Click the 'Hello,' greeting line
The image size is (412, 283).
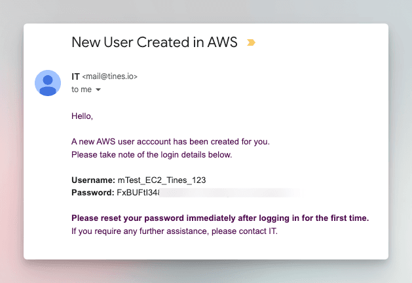[x=82, y=116]
